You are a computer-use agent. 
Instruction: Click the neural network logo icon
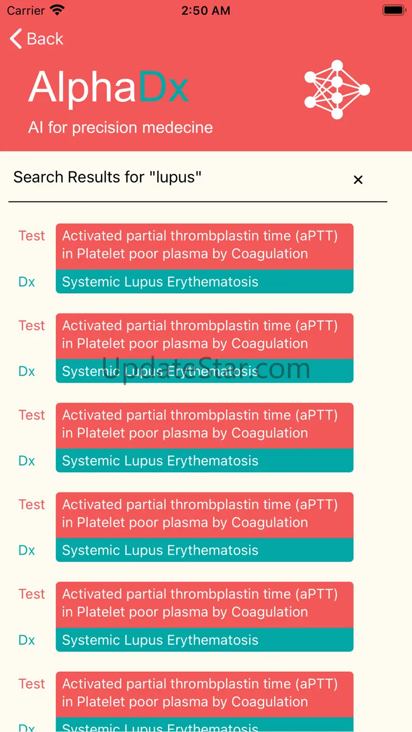click(x=337, y=89)
